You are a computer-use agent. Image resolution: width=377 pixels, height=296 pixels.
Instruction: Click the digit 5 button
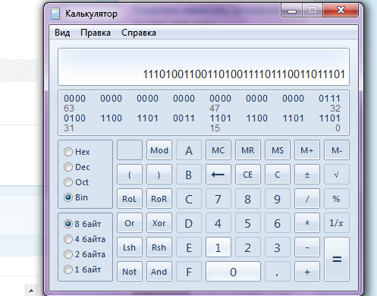point(248,223)
